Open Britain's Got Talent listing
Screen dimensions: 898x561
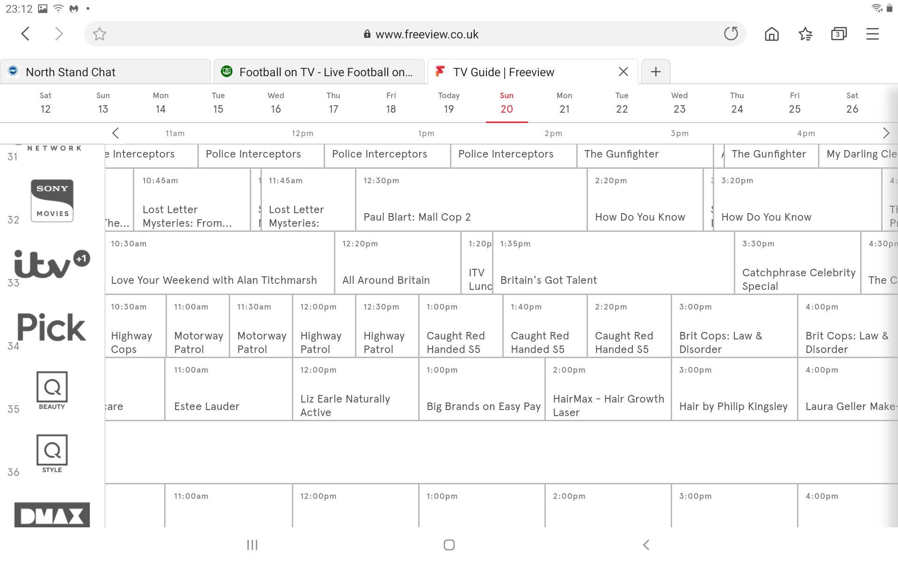[613, 263]
